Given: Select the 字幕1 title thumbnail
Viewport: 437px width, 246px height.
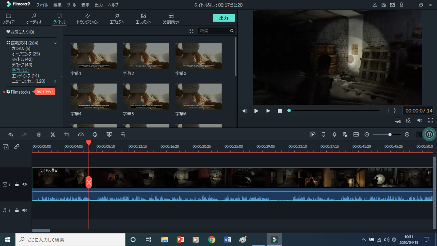Looking at the screenshot, I should 94,56.
